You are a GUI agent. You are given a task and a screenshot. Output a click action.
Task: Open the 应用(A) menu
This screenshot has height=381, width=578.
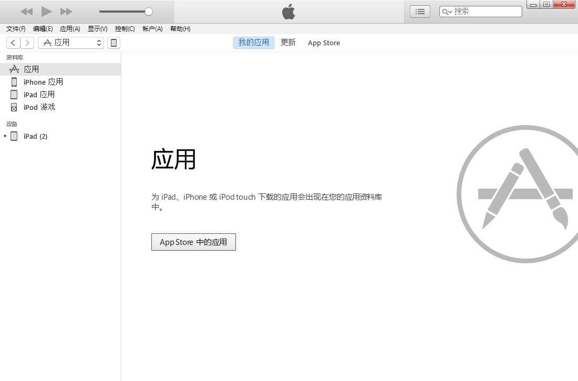click(x=70, y=29)
